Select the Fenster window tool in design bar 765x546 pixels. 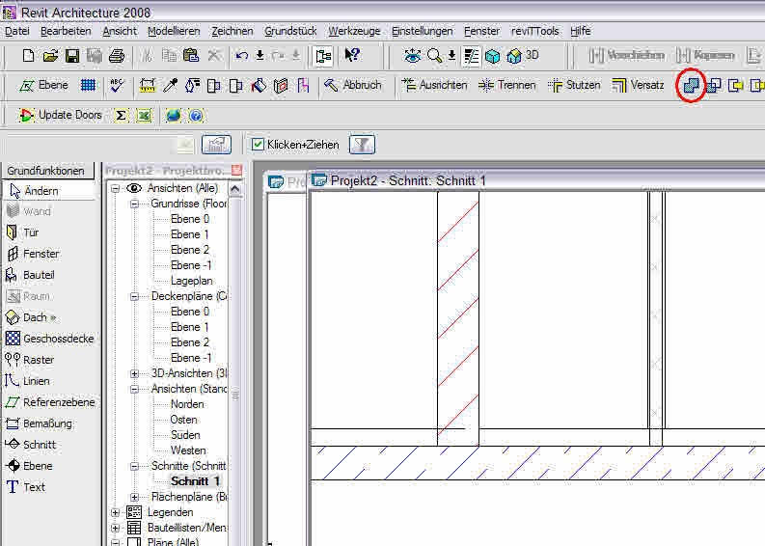(33, 254)
